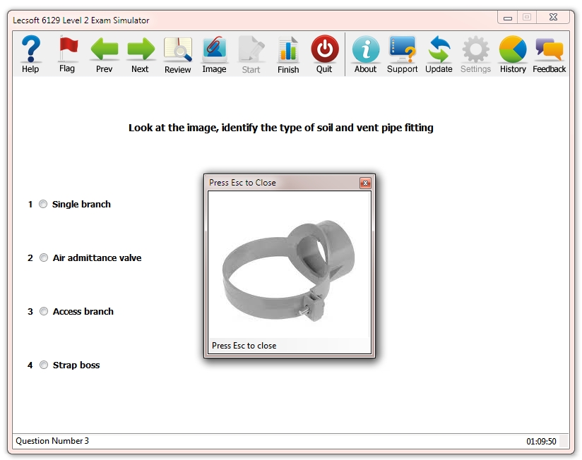The image size is (582, 460).
Task: Select Strap boss as the answer
Action: (x=44, y=365)
